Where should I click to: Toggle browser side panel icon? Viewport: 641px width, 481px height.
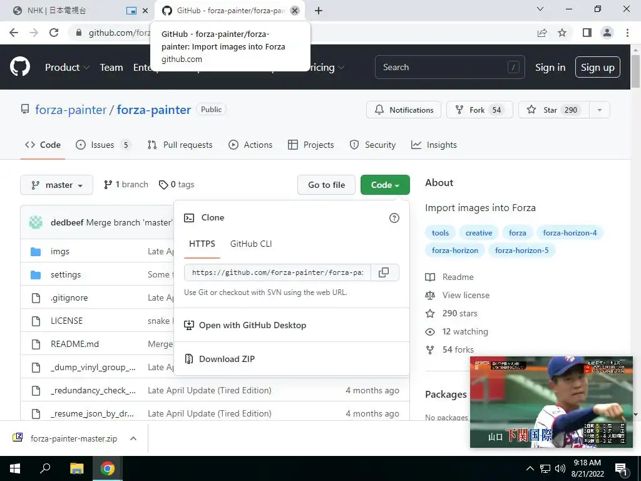tap(587, 33)
